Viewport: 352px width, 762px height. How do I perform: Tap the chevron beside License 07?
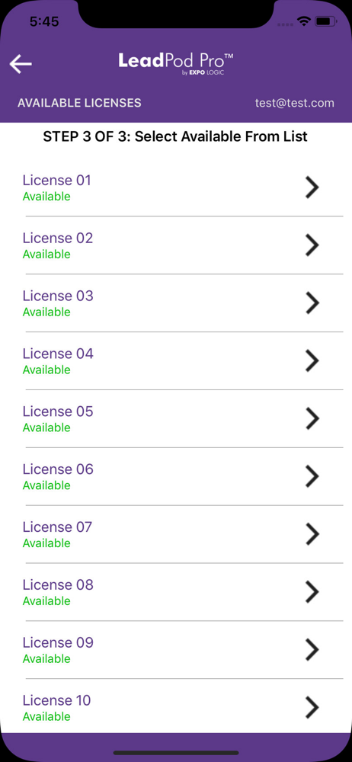312,535
